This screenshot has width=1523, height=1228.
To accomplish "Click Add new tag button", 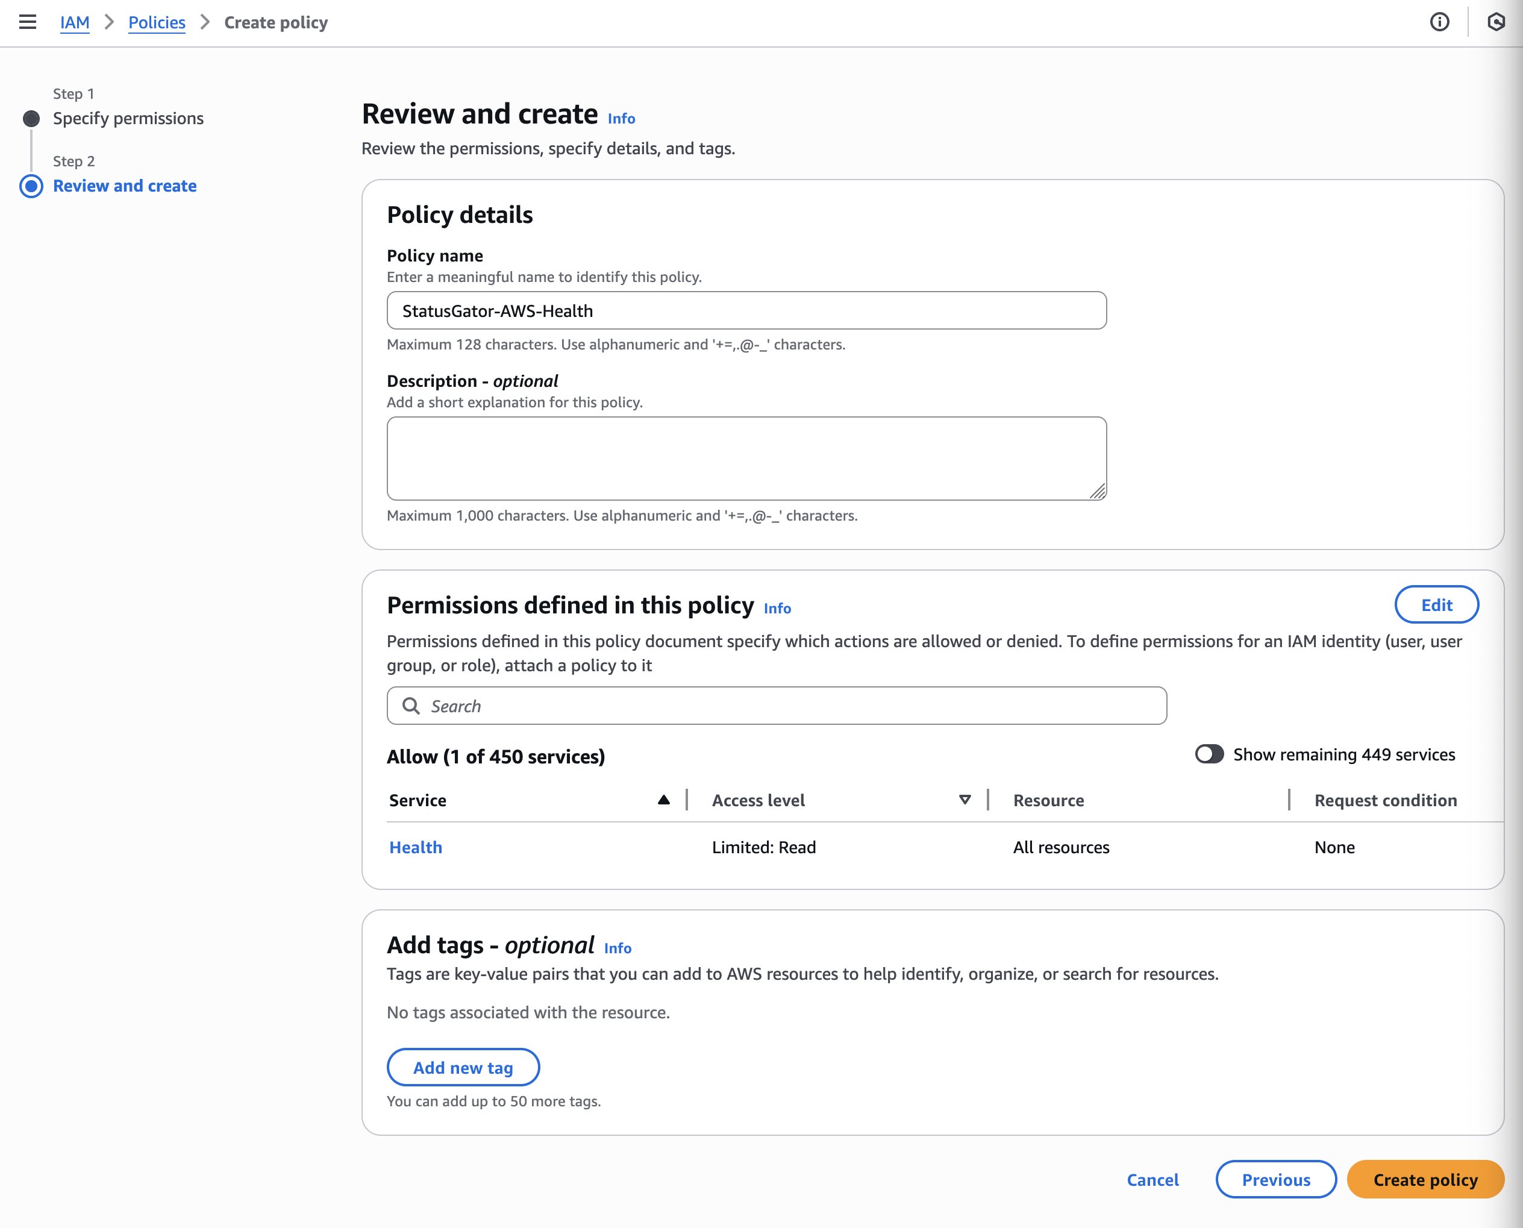I will coord(463,1068).
